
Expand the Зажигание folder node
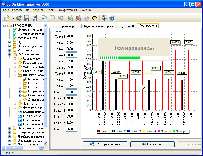pos(15,104)
